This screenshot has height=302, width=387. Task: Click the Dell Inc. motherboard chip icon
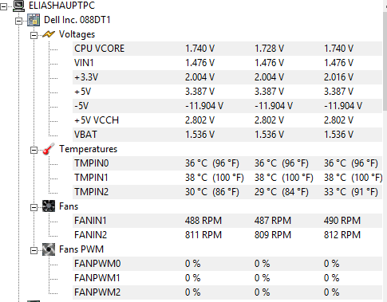point(34,20)
